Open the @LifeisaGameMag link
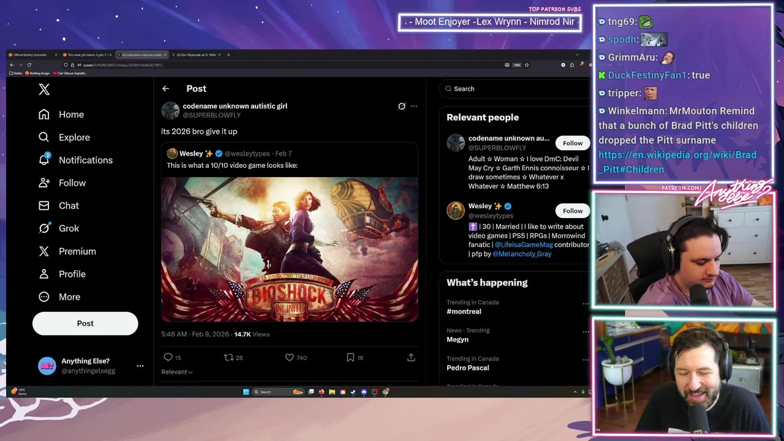The image size is (784, 441). (x=524, y=244)
